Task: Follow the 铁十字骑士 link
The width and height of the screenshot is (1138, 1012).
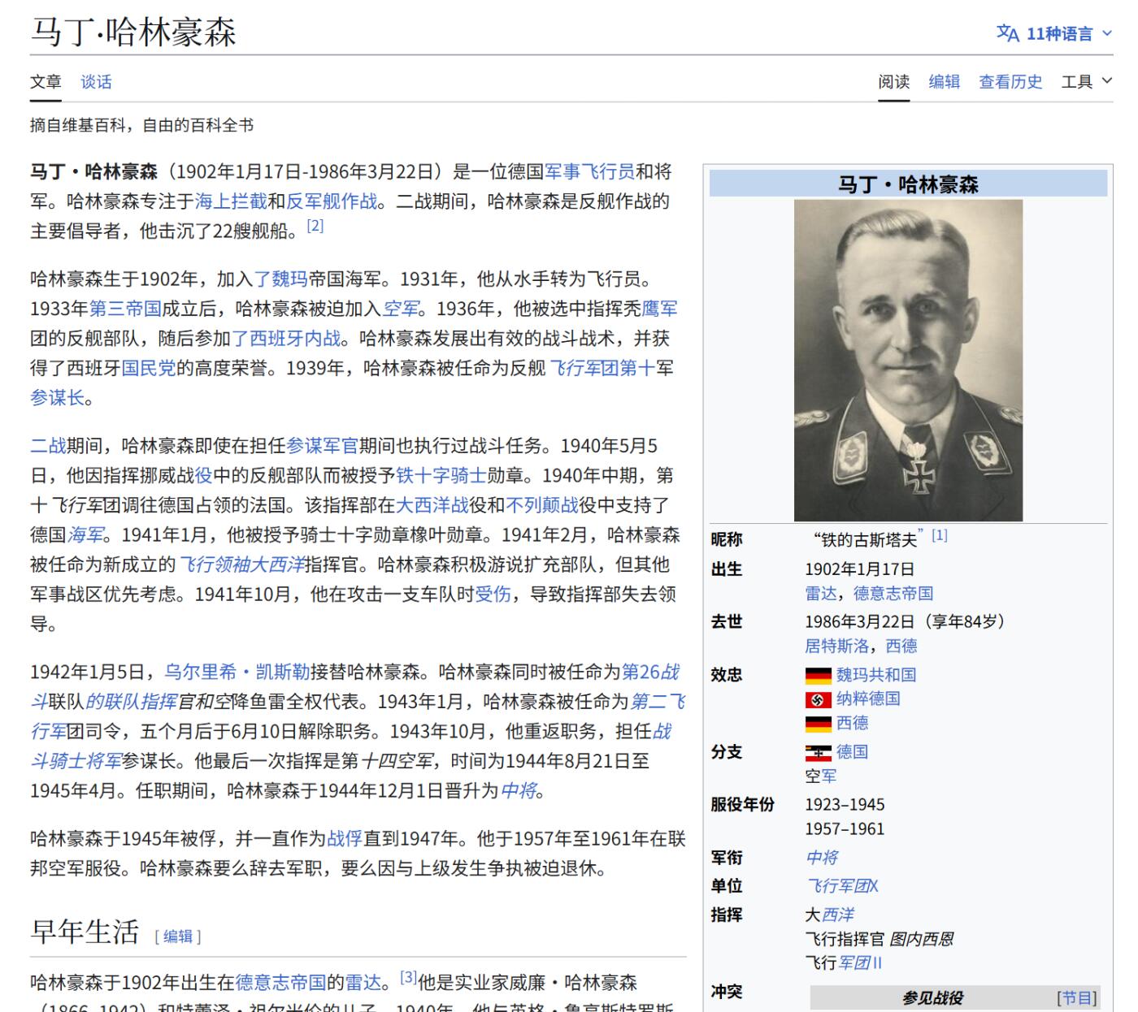Action: (x=441, y=475)
